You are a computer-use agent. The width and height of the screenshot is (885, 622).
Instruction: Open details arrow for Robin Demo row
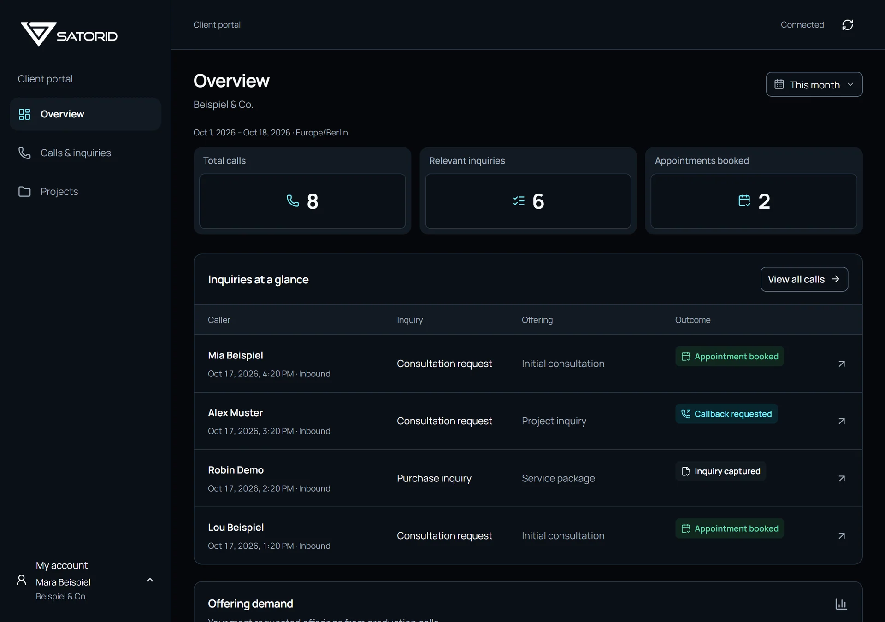(x=841, y=479)
